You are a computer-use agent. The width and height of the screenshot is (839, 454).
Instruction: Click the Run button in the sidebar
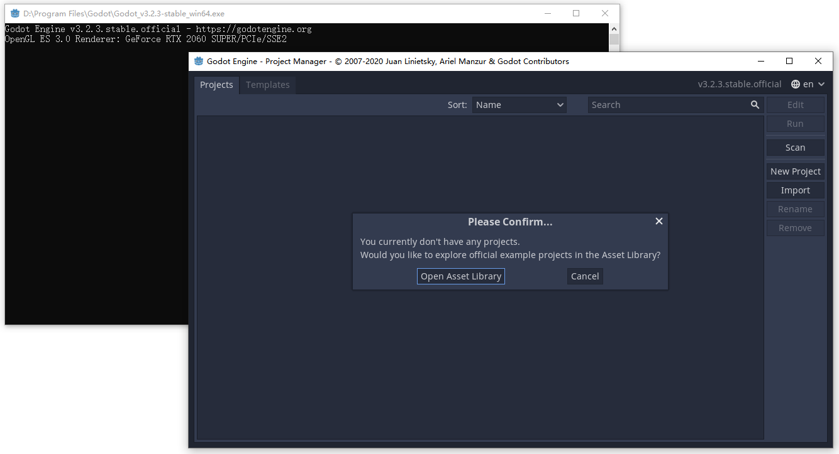tap(795, 124)
